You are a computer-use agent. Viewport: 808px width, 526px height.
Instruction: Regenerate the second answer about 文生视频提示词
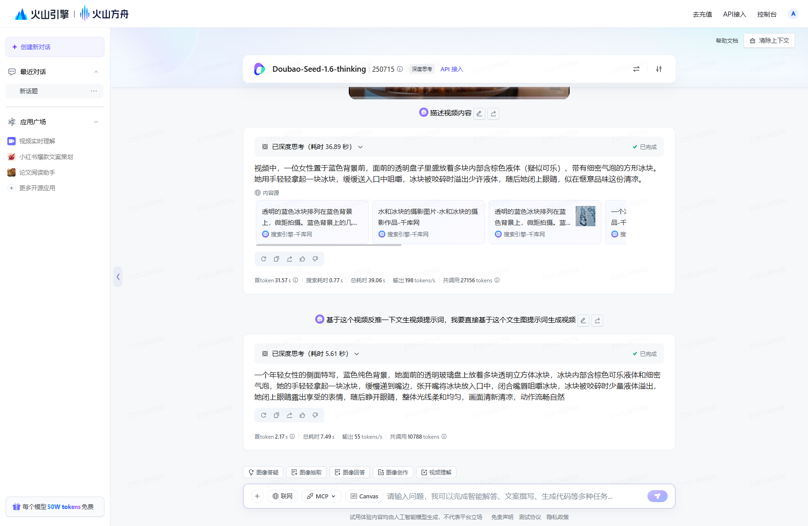(264, 415)
